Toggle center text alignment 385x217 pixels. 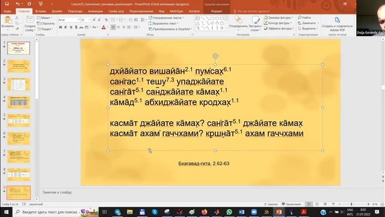click(119, 27)
